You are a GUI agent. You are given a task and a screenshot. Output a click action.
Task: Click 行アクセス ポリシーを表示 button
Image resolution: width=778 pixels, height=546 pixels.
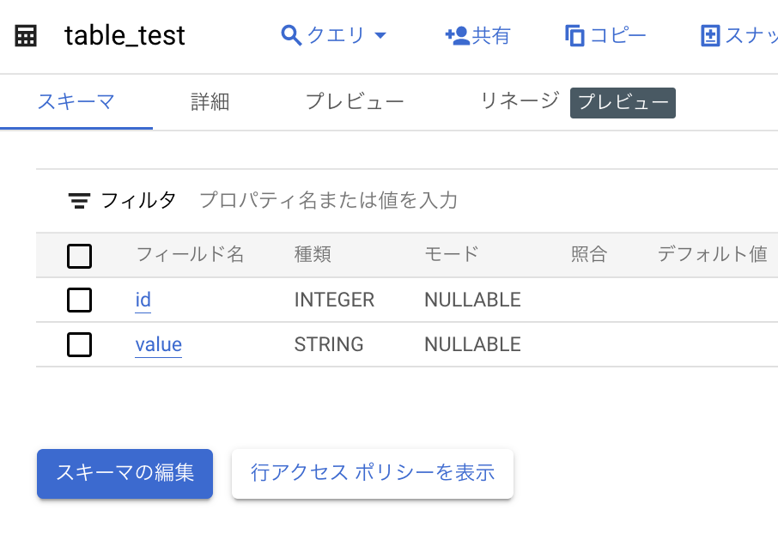[x=372, y=473]
